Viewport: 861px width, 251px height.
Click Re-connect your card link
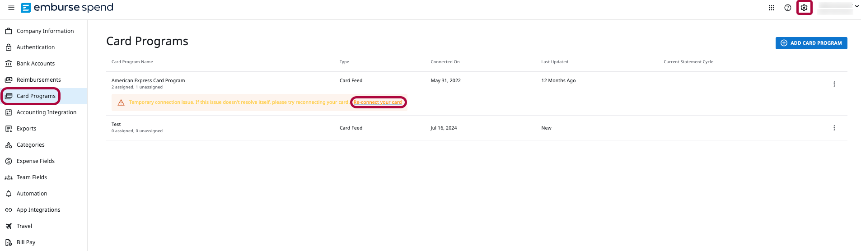pos(378,102)
